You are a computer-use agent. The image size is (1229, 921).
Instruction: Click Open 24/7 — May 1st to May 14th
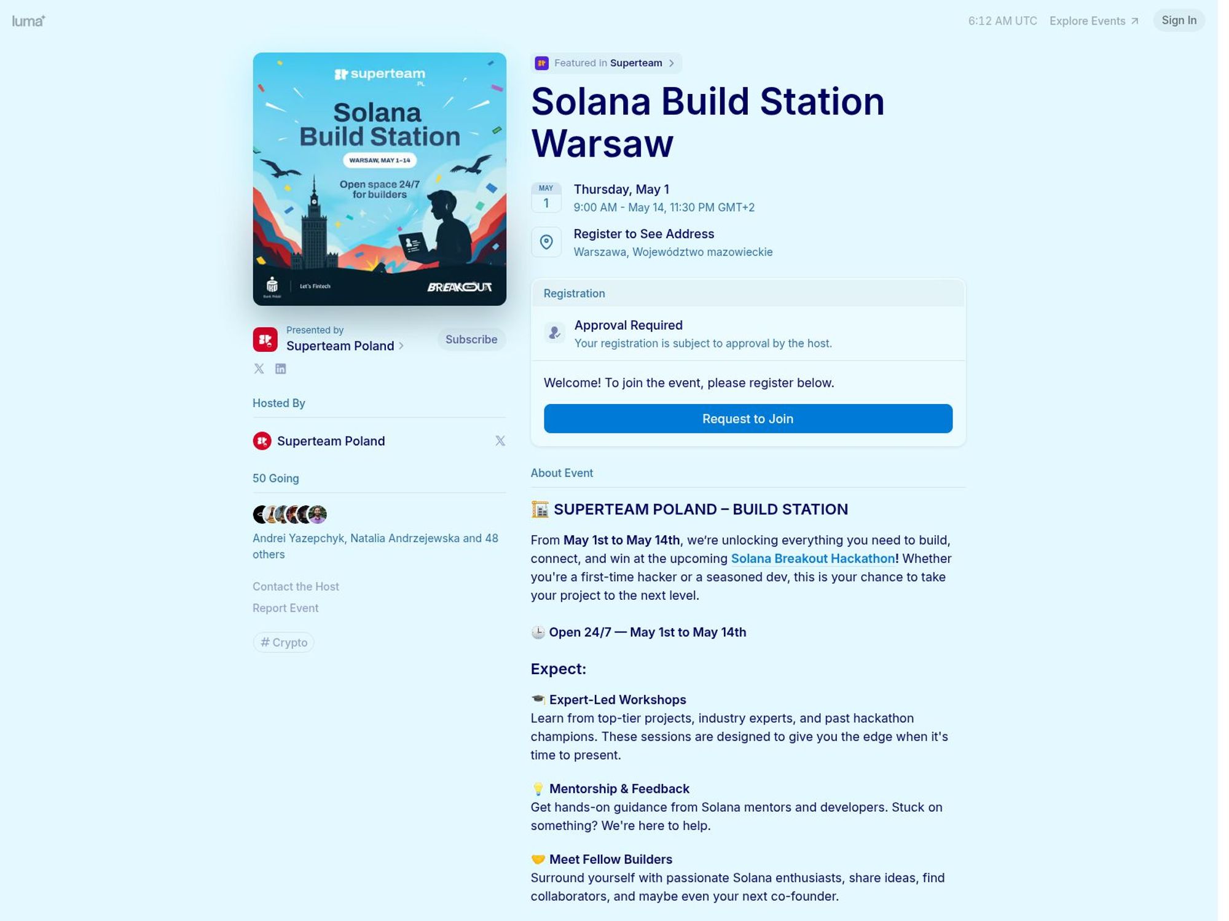click(647, 632)
